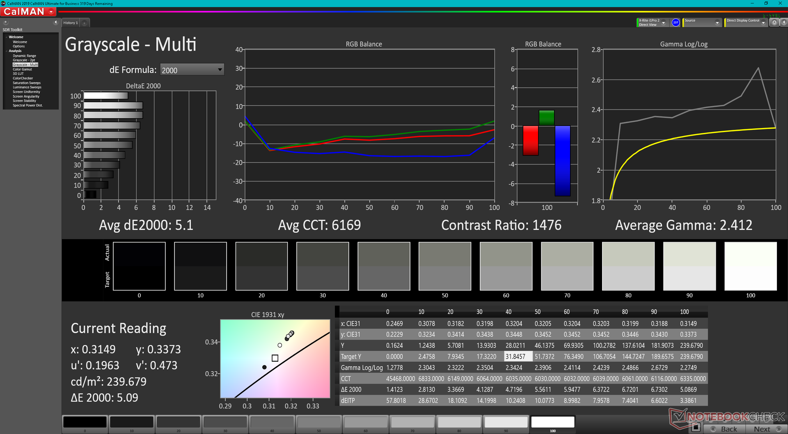Open the Direct Display Control dropdown
This screenshot has width=788, height=434.
click(x=745, y=23)
